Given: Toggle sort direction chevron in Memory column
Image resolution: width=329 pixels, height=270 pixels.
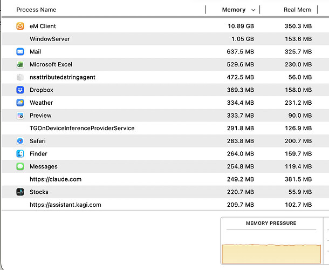Looking at the screenshot, I should coord(253,10).
